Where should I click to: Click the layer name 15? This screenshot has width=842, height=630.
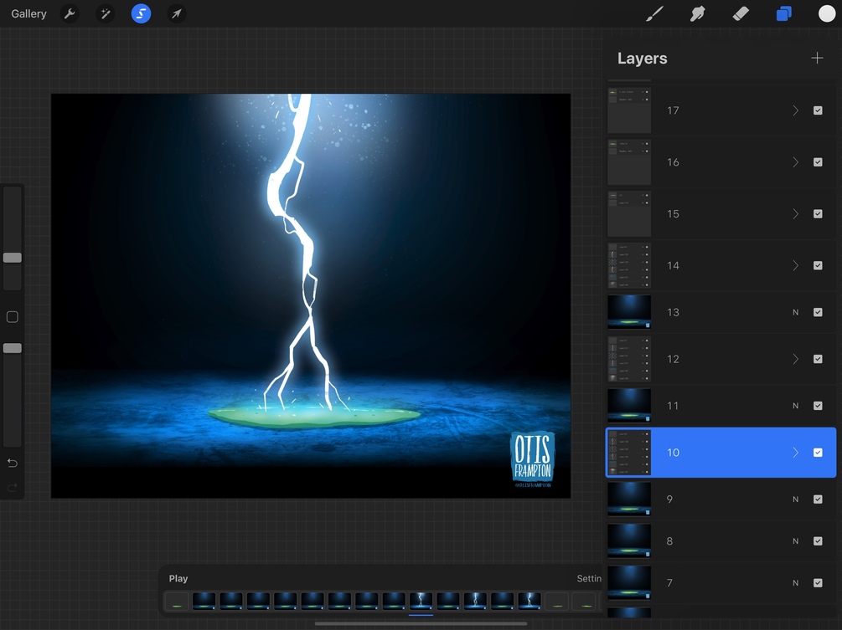click(x=673, y=214)
